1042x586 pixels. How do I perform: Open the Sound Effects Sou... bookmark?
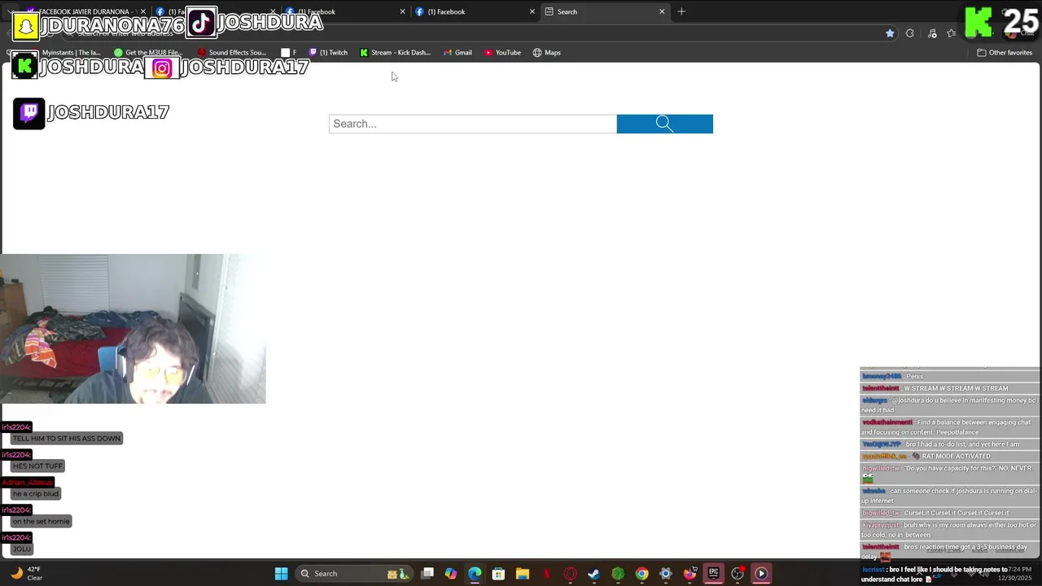(232, 52)
